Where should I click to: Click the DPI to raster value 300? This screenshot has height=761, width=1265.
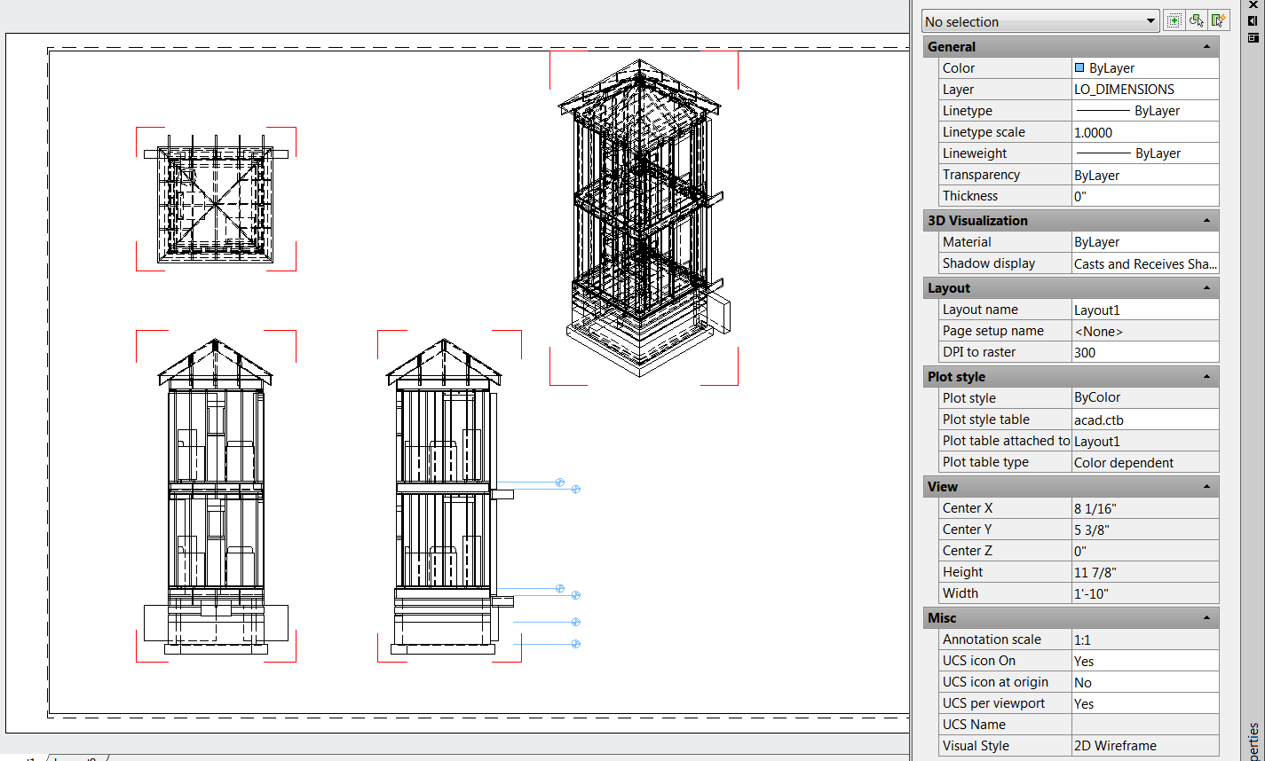tap(1145, 352)
